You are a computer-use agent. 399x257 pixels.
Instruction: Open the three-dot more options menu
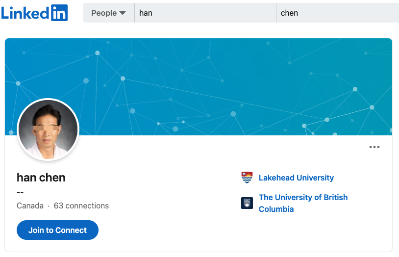(x=374, y=147)
